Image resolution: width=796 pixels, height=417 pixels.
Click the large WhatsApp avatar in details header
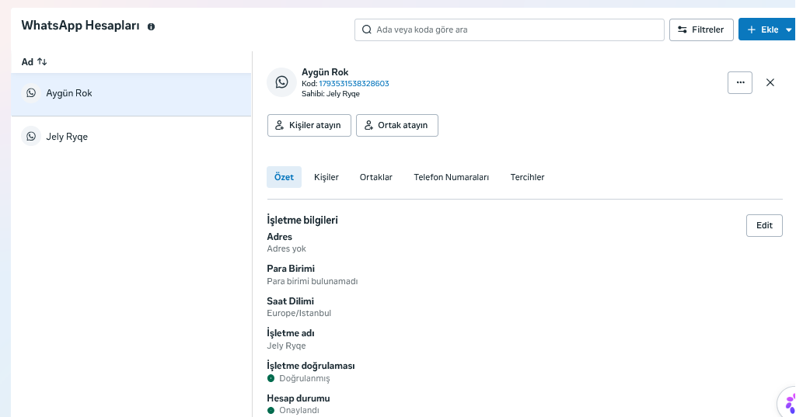[281, 82]
